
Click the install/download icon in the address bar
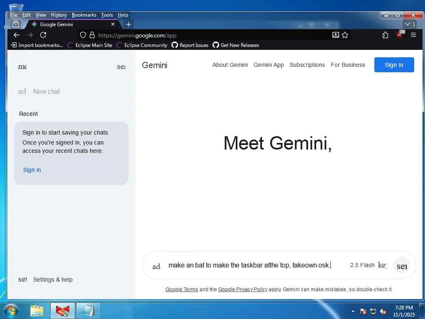[335, 35]
